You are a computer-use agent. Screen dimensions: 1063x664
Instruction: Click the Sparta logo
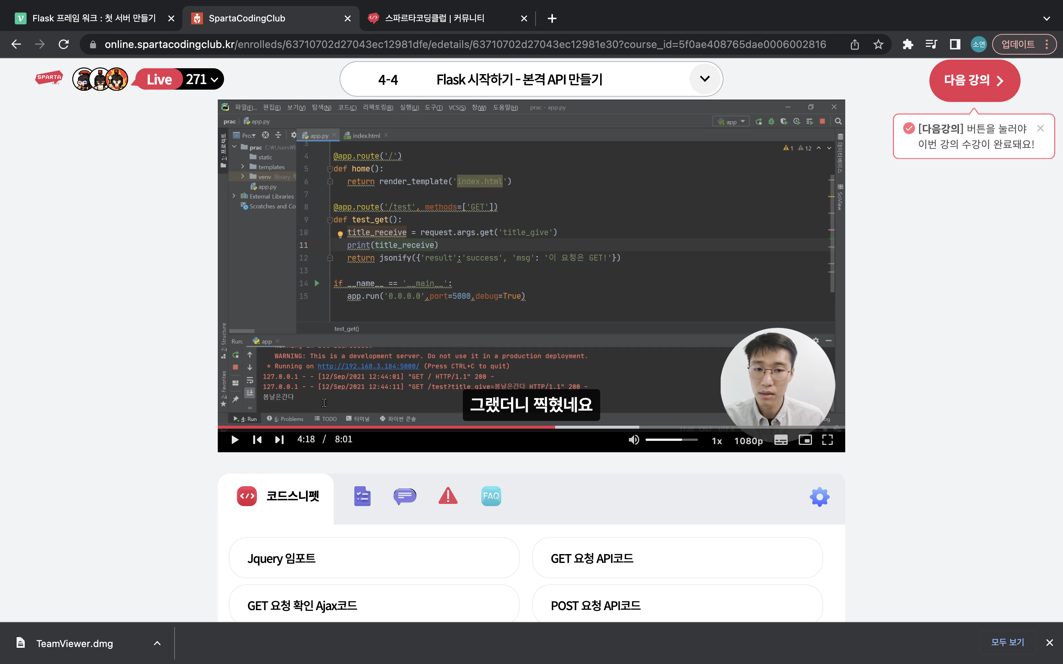[49, 78]
